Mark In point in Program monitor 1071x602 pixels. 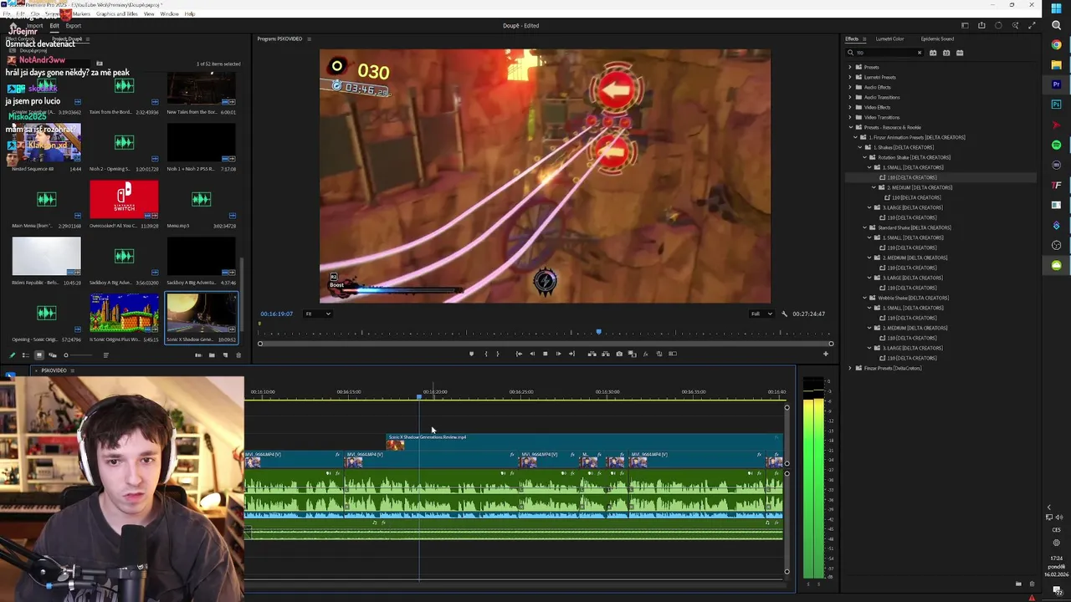(485, 354)
